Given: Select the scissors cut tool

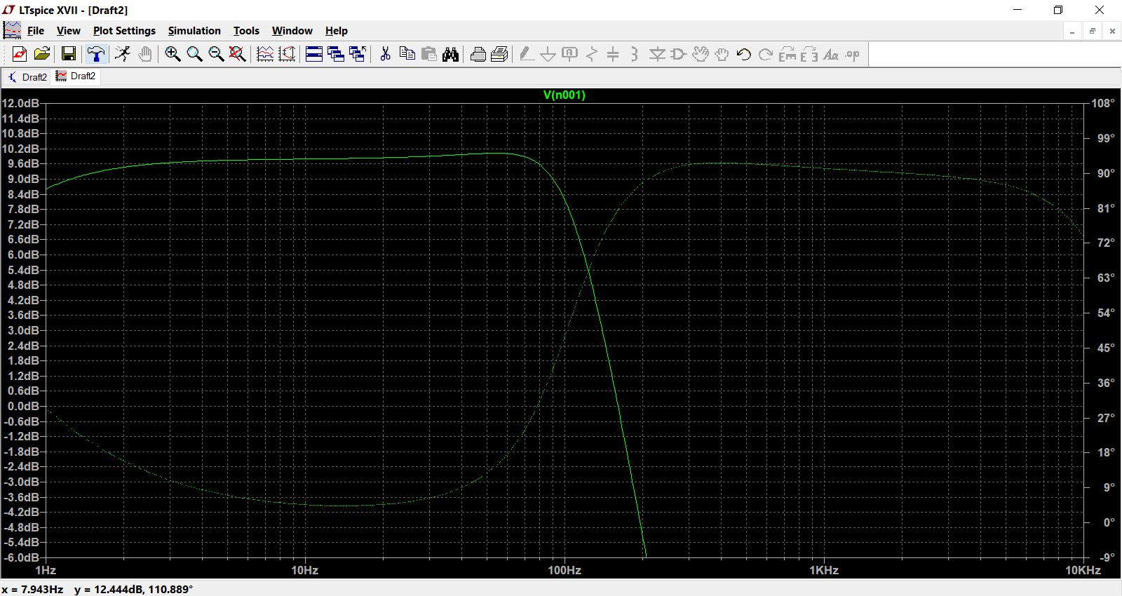Looking at the screenshot, I should pos(385,54).
